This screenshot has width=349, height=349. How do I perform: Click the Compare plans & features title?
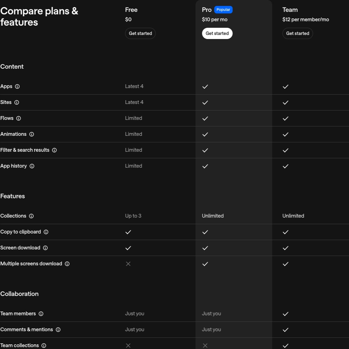pos(39,17)
